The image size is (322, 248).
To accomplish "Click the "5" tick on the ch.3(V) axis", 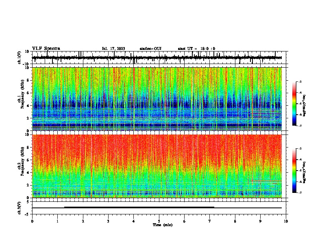I will (x=28, y=202).
